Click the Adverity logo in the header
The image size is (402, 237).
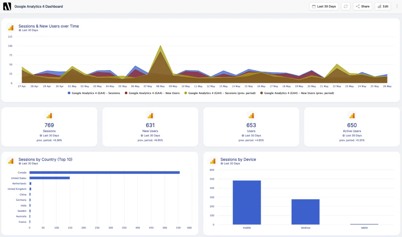[x=6, y=6]
